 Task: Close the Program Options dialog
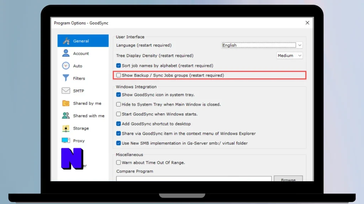307,23
